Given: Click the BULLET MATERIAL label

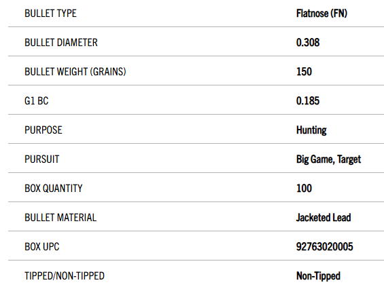Looking at the screenshot, I should 60,217.
